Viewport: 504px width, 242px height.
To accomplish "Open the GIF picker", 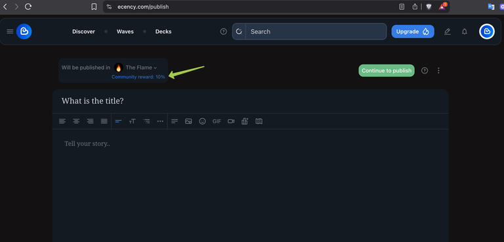I will (217, 121).
